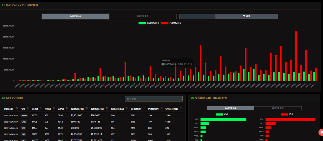Screen dimensions: 323x141
Task: Open the LABU ticker badge
Action: point(24,122)
